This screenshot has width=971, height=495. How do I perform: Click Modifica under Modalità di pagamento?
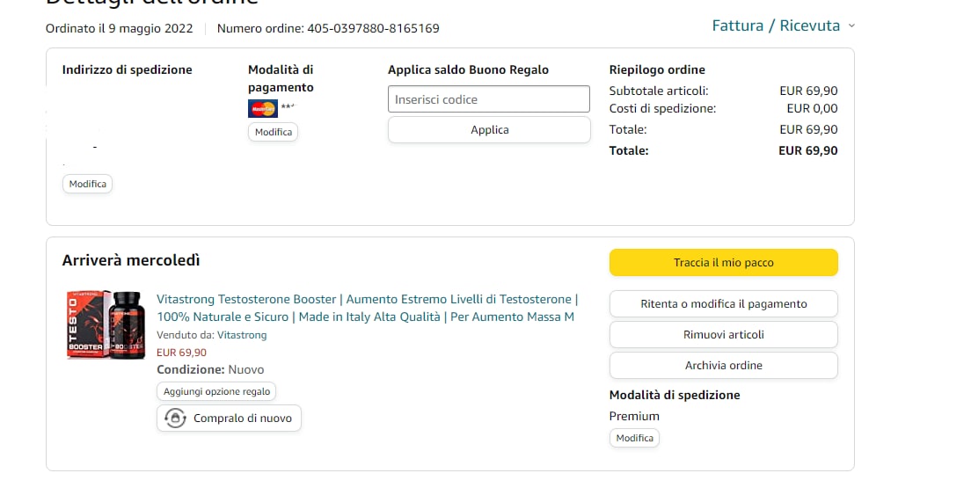[x=273, y=132]
